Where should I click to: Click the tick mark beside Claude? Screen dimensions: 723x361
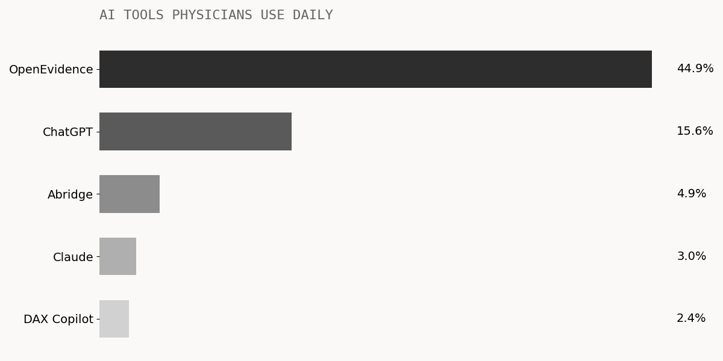(x=98, y=256)
